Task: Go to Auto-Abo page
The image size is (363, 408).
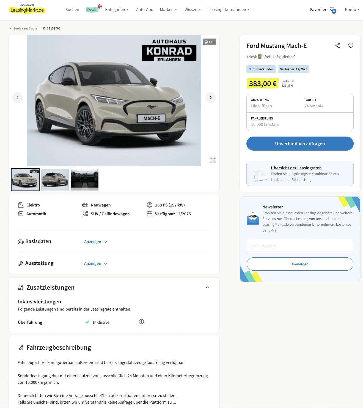Action: pos(145,10)
